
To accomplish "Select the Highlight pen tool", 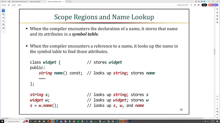I will tap(3, 18).
